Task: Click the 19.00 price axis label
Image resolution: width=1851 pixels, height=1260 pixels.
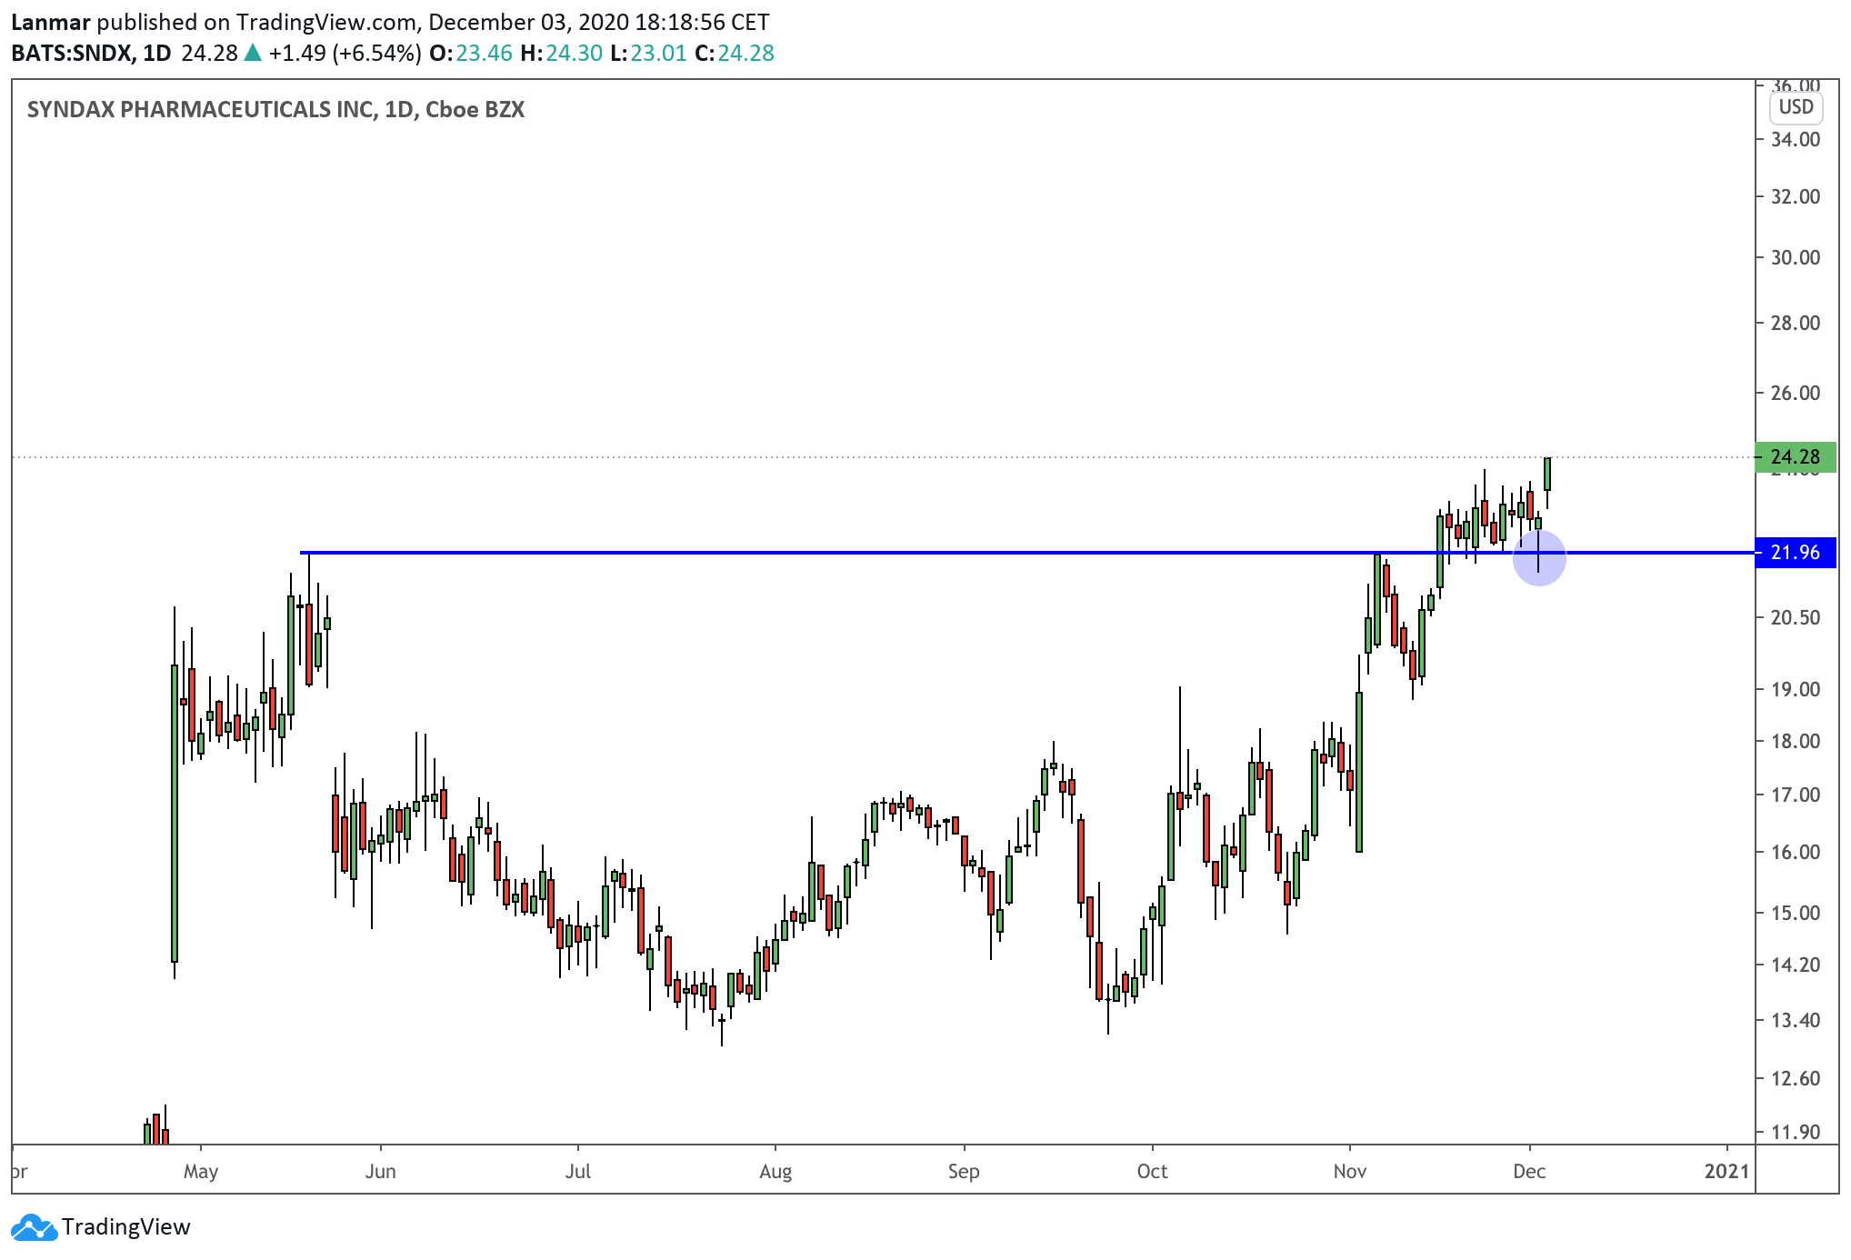Action: [1795, 689]
